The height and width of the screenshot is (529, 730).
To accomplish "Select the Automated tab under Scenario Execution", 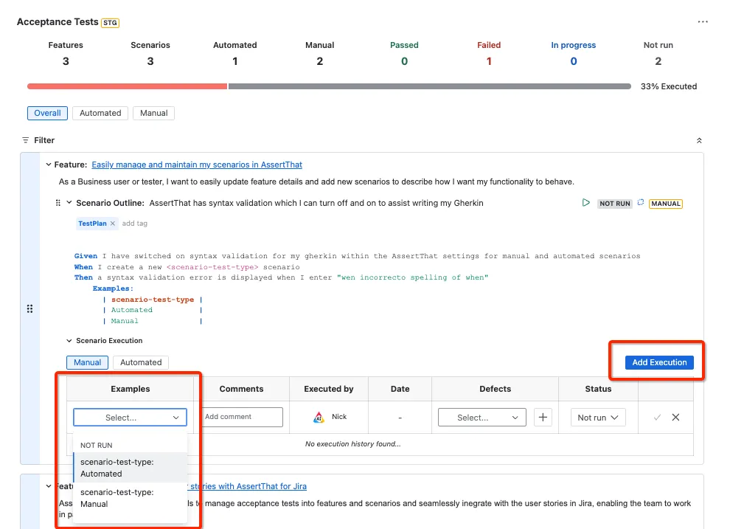I will click(x=141, y=362).
